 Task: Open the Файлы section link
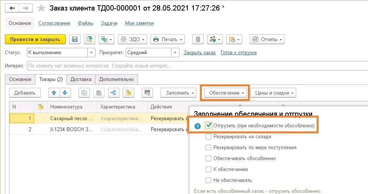pos(86,23)
